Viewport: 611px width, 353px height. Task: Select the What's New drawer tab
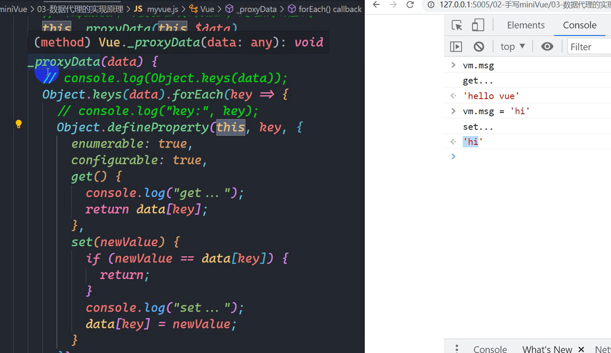click(547, 349)
